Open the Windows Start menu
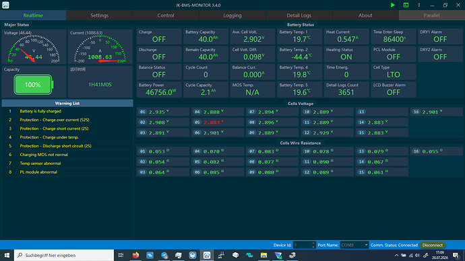Image resolution: width=465 pixels, height=261 pixels. pos(7,255)
